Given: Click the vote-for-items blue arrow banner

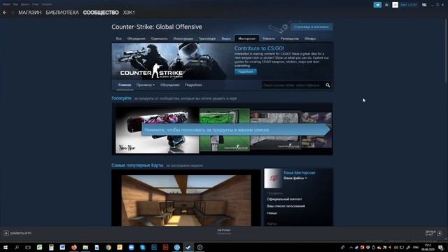Looking at the screenshot, I should coord(236,129).
